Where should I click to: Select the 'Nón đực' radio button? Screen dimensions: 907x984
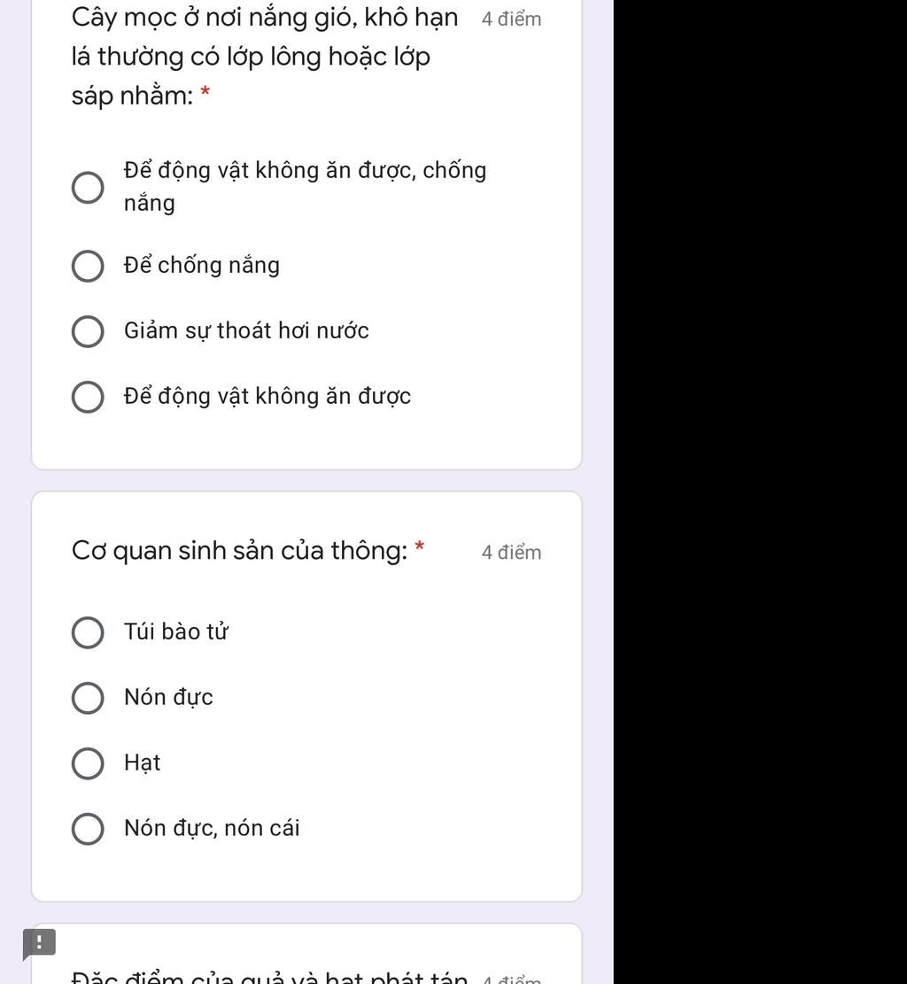(87, 698)
